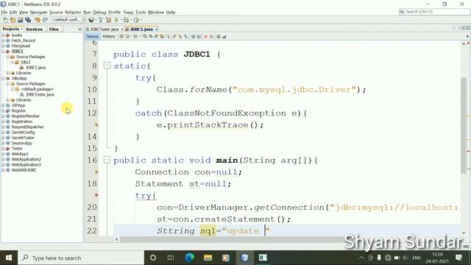
Task: Open Task View on the taskbar
Action: click(171, 258)
